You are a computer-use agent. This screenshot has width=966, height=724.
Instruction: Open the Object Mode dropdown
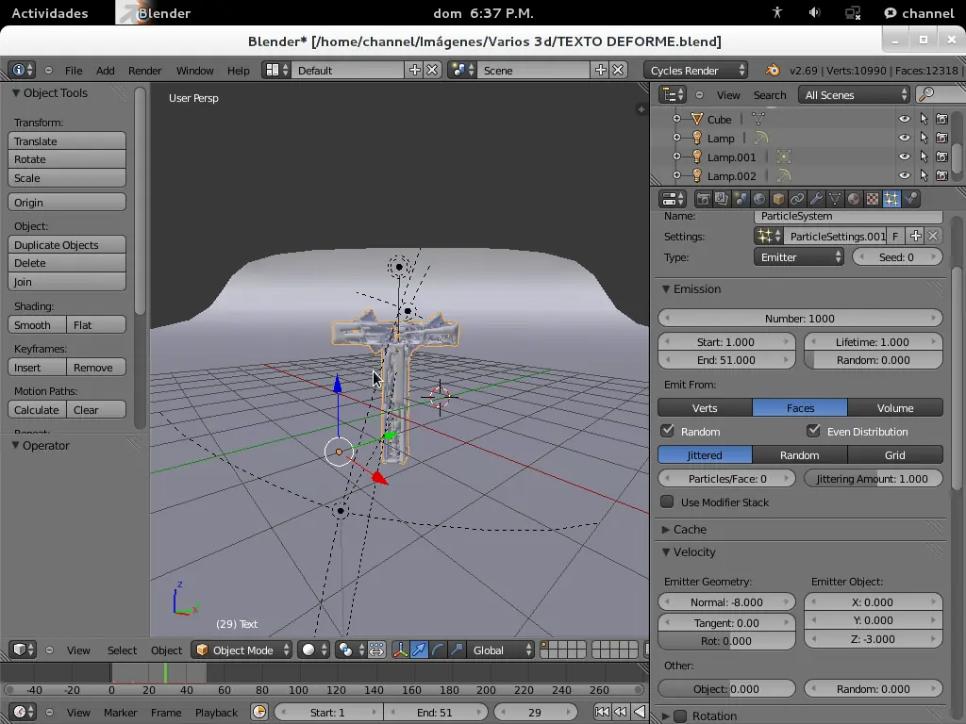[241, 650]
